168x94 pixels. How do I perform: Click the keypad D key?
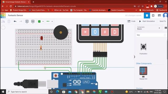(115, 32)
